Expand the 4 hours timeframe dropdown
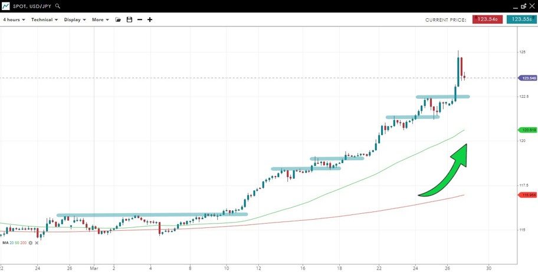This screenshot has height=272, width=538. coord(14,19)
